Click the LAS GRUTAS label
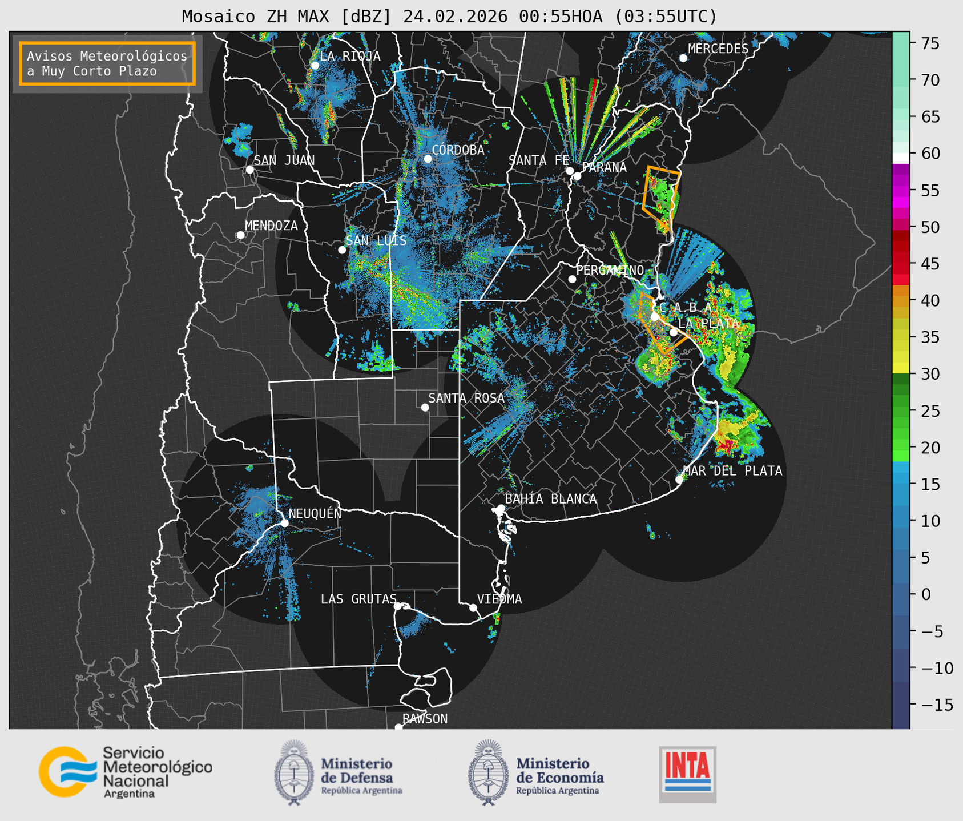 pyautogui.click(x=358, y=599)
